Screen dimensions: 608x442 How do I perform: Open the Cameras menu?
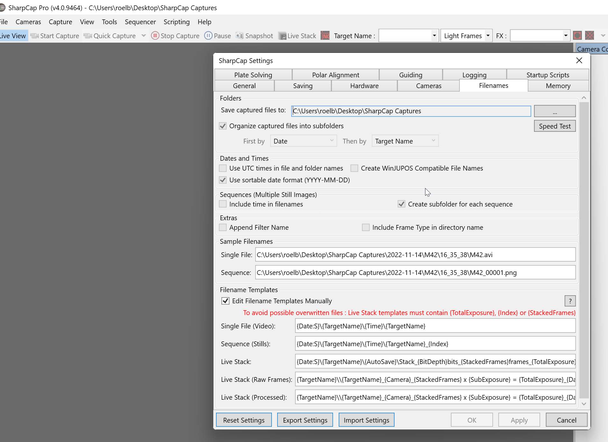[x=28, y=22]
